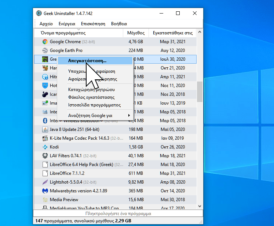Maximize the Geek Uninstaller window
Image resolution: width=274 pixels, height=226 pixels.
click(x=178, y=13)
